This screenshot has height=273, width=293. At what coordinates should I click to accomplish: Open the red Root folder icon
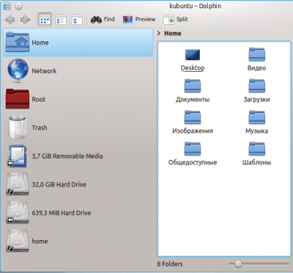(18, 98)
